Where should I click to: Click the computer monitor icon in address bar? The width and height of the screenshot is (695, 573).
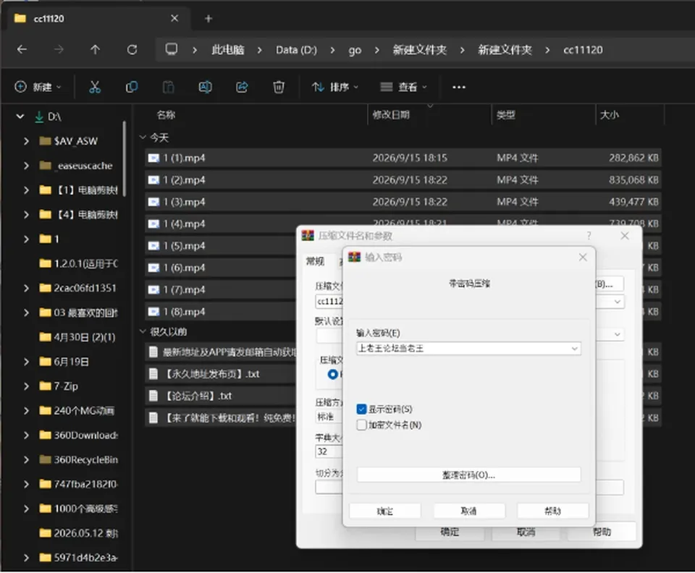172,49
